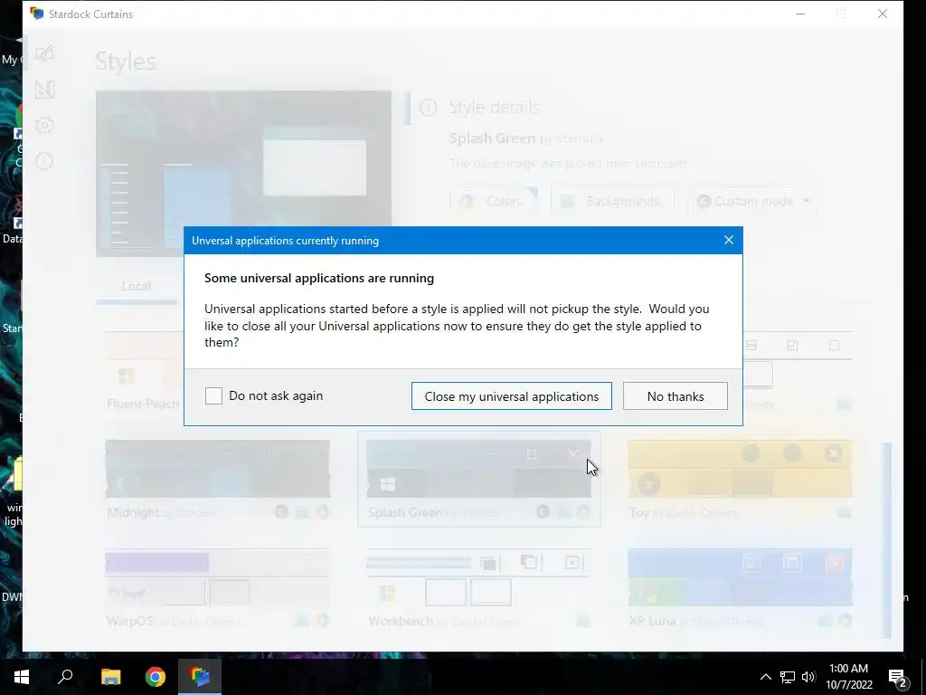Select the Midnight style thumbnail
The image size is (926, 695).
pos(217,480)
